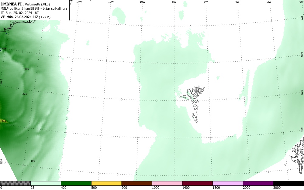304x190 pixels.
Task: Click the 62N latitude label
Action: click(x=302, y=92)
